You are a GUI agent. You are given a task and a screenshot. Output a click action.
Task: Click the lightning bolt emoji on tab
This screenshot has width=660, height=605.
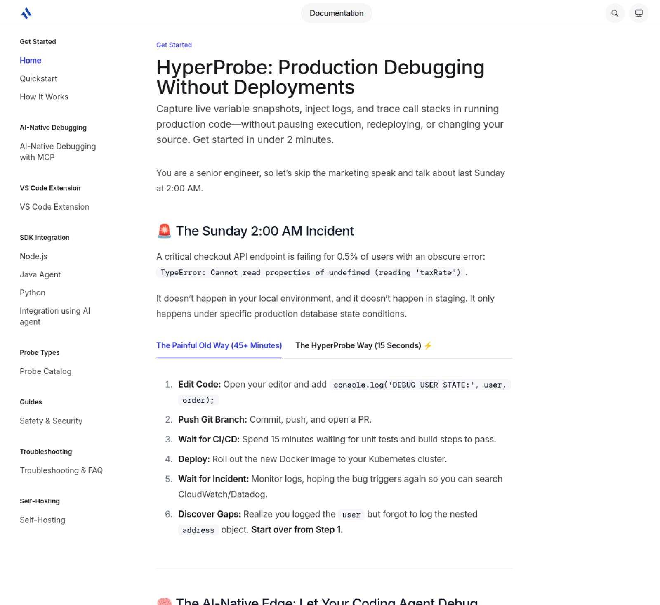(428, 345)
